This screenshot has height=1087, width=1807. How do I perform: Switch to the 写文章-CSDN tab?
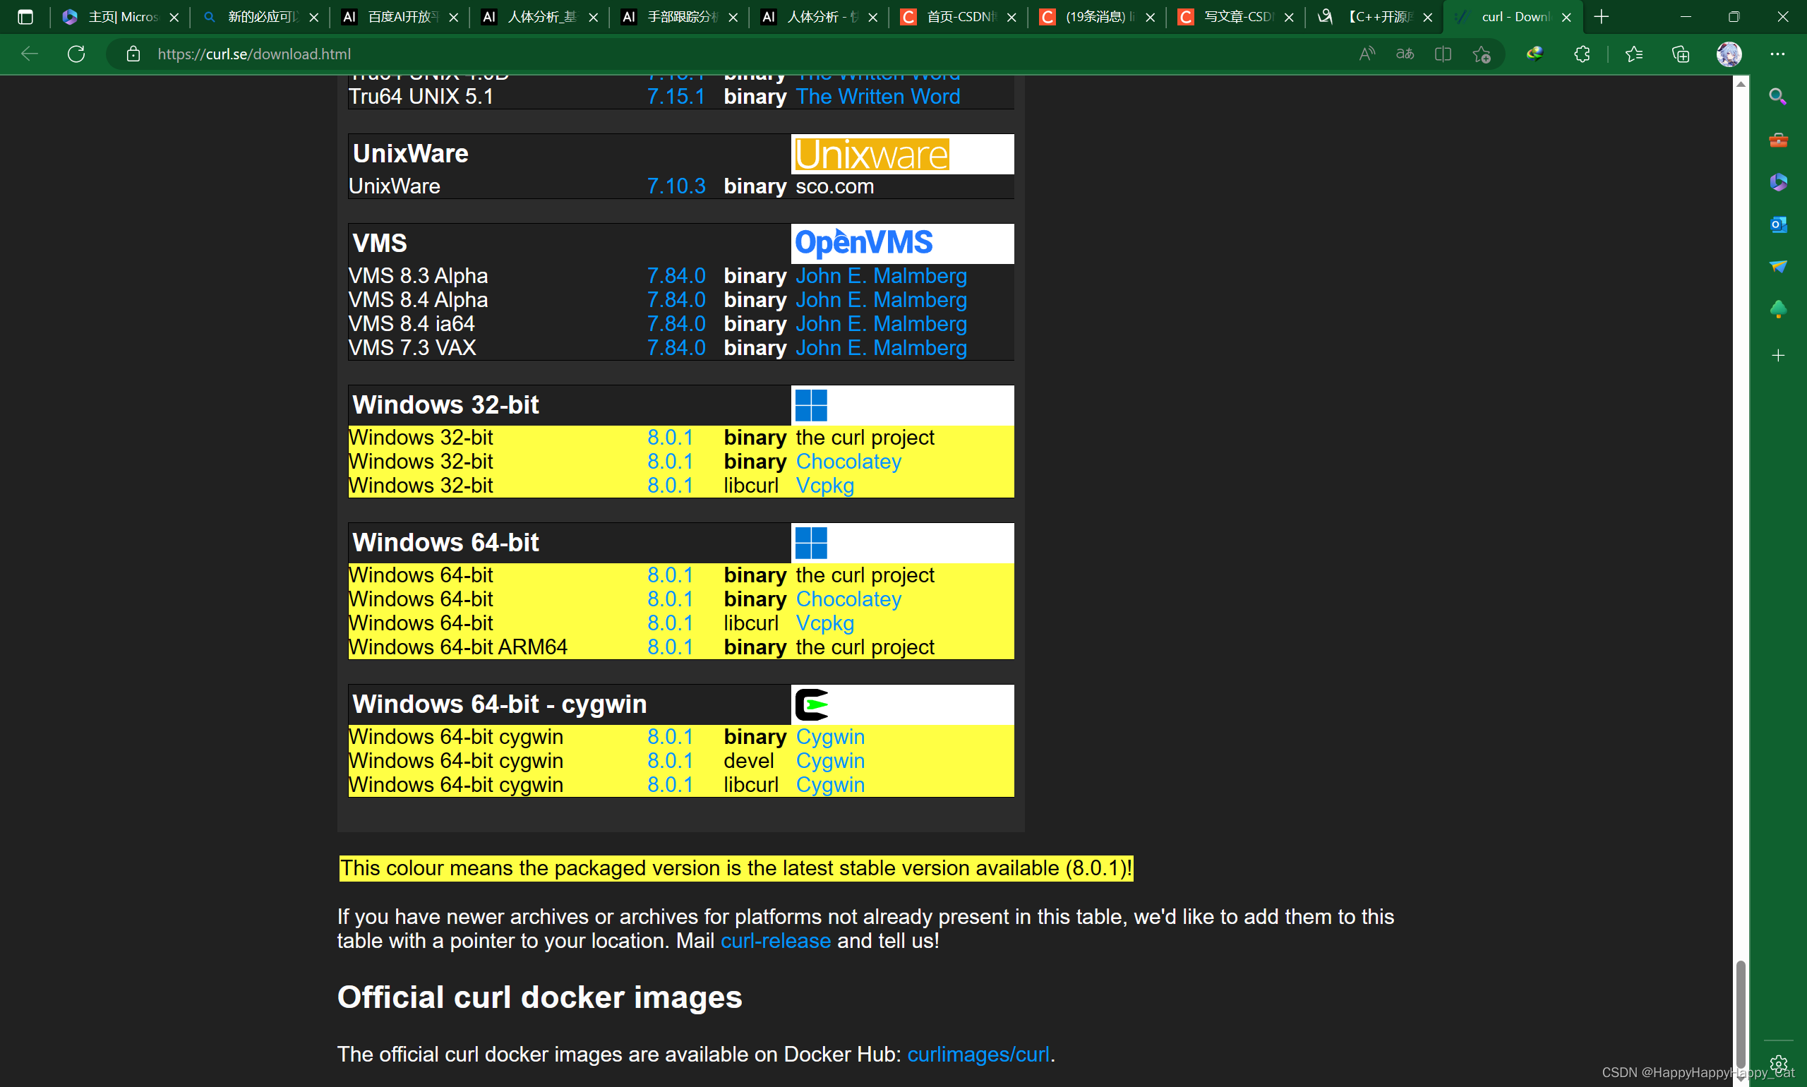tap(1230, 16)
